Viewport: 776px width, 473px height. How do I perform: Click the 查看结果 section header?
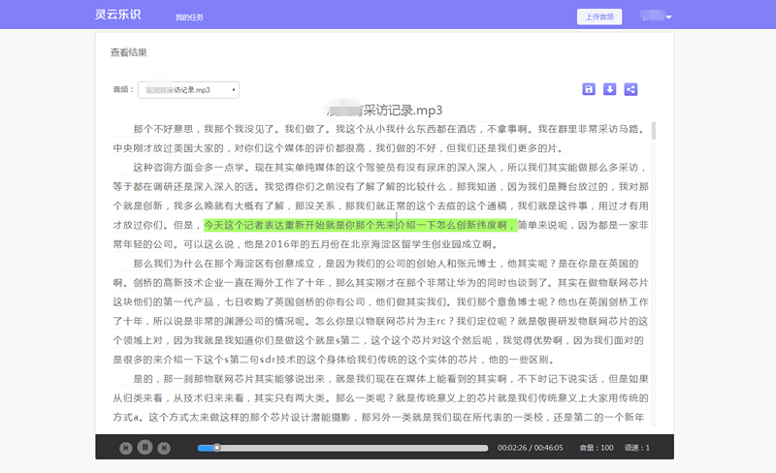[x=129, y=52]
